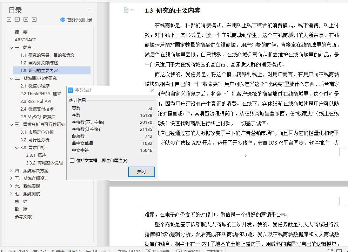Image resolution: width=348 pixels, height=252 pixels.
Task: Select 七、系统测试 heading text
Action: click(x=27, y=194)
